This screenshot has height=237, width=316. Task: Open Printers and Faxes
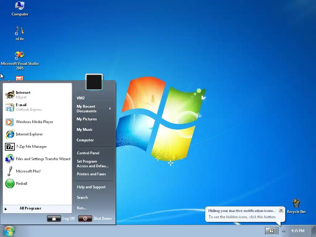click(x=91, y=174)
